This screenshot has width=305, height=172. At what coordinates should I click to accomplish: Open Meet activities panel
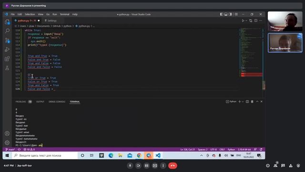[291, 166]
